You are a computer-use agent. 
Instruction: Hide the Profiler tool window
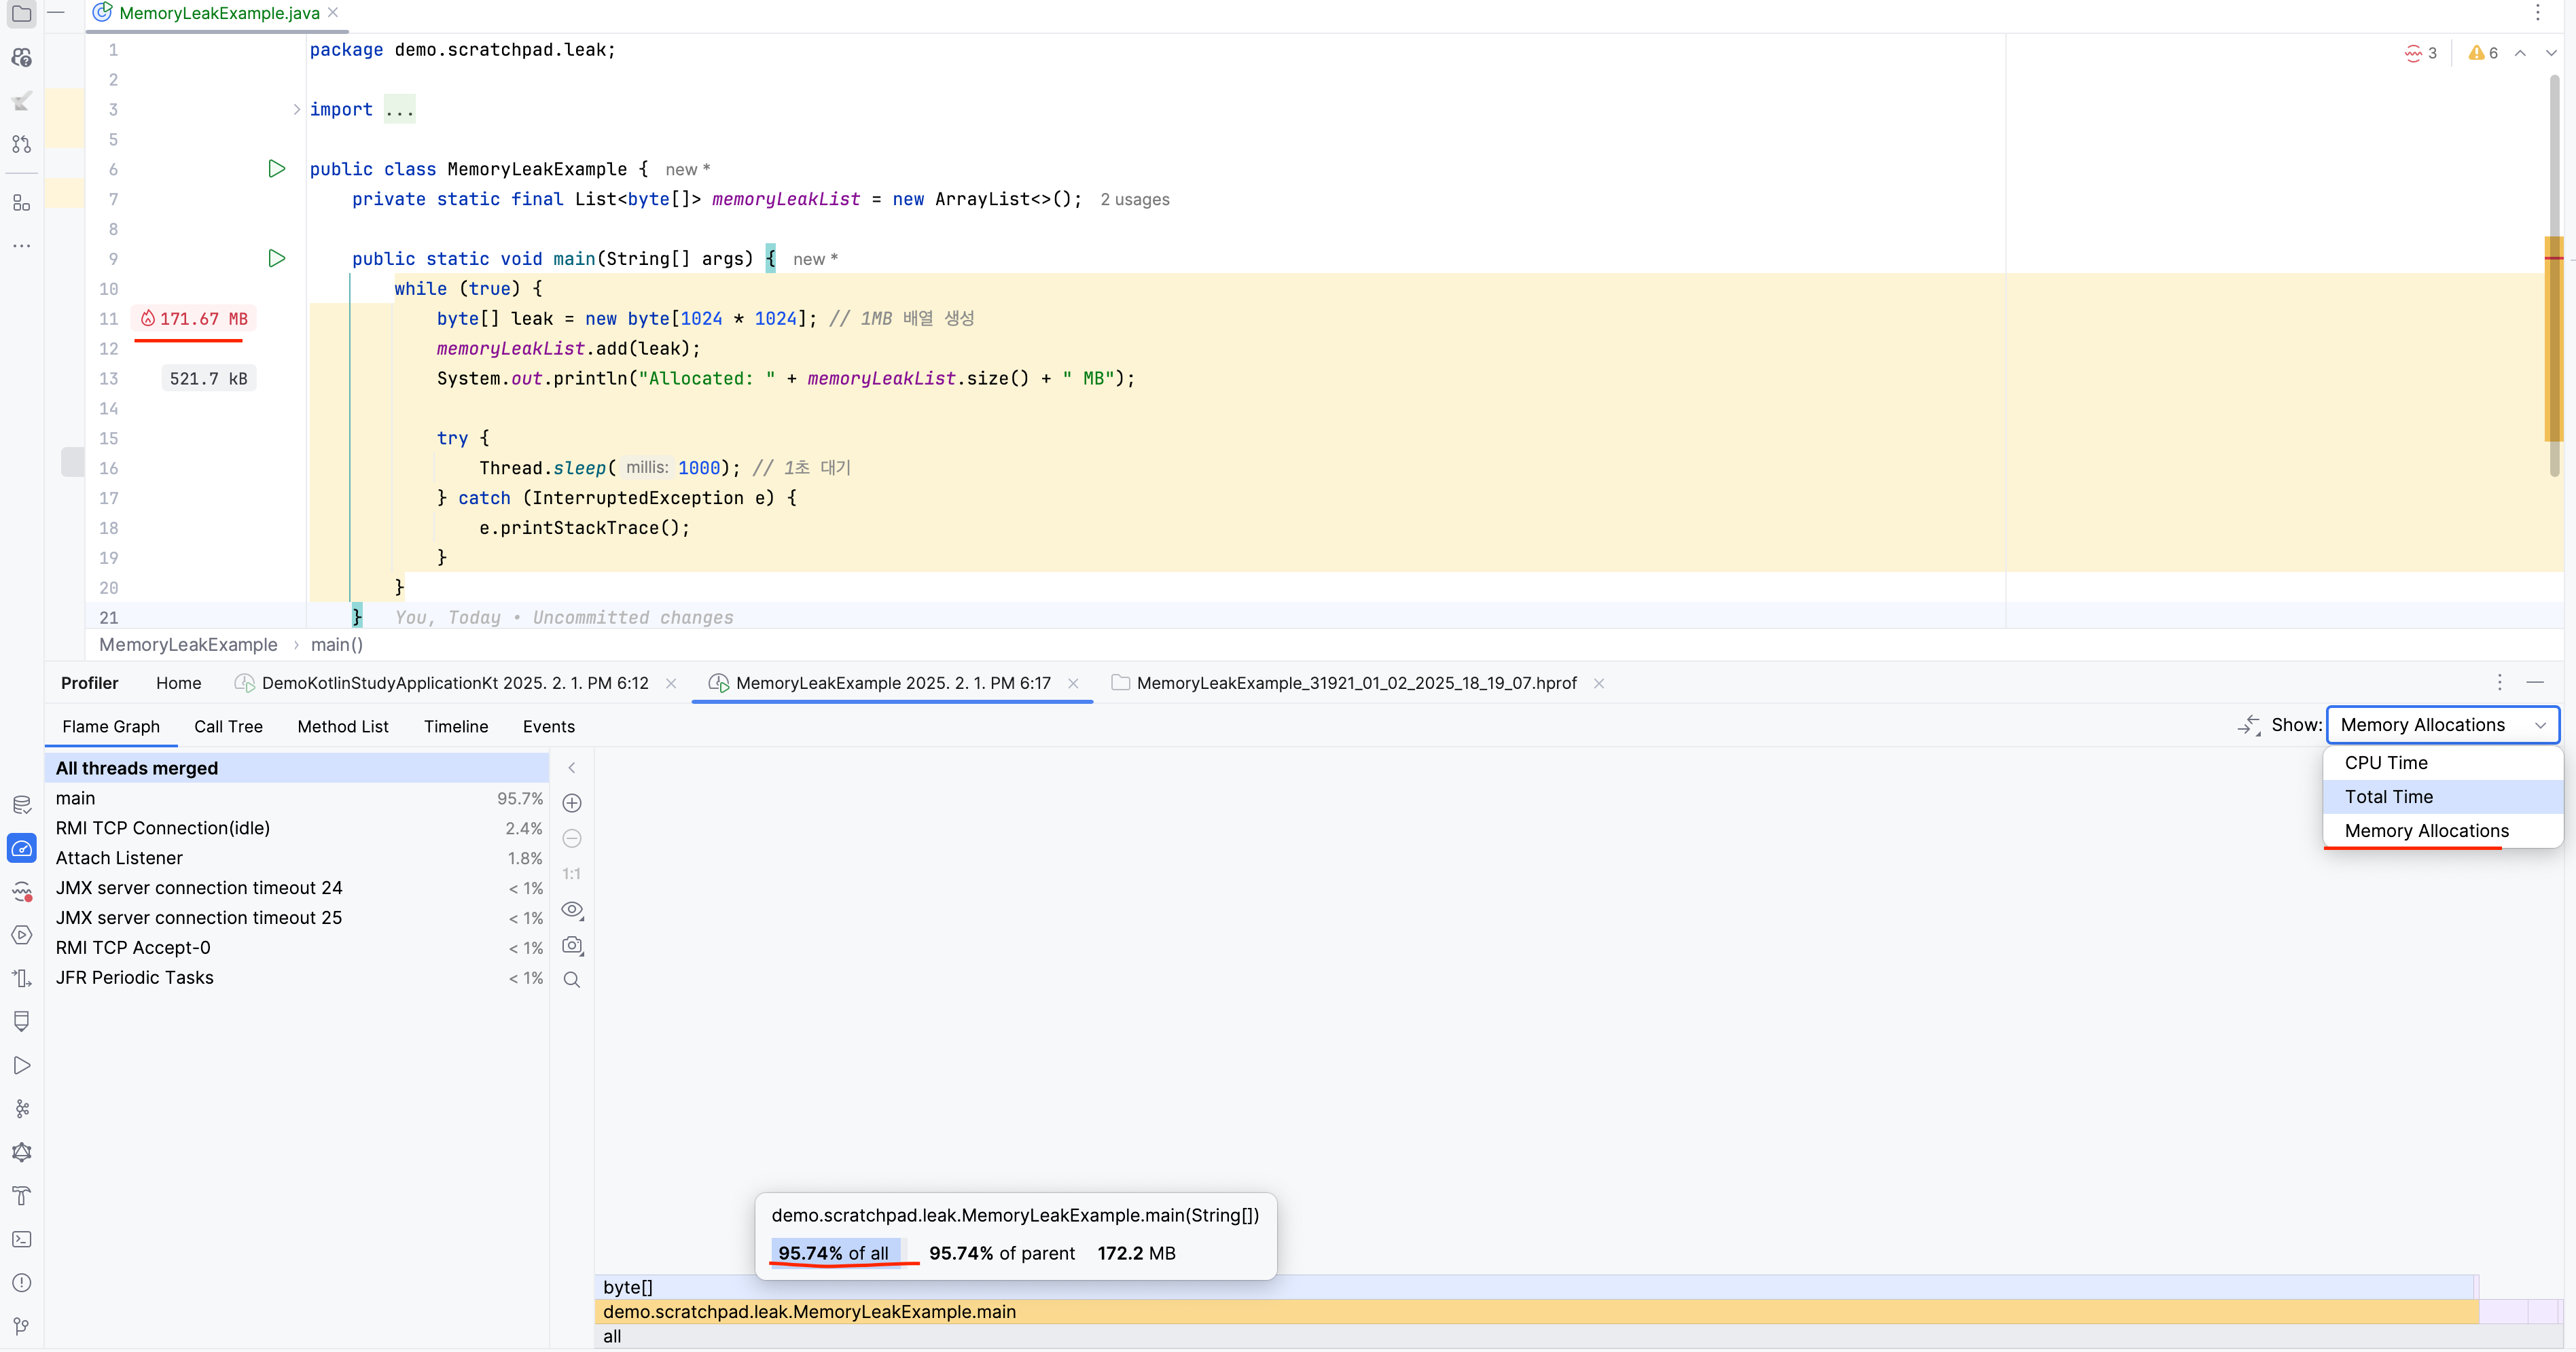pos(2535,682)
